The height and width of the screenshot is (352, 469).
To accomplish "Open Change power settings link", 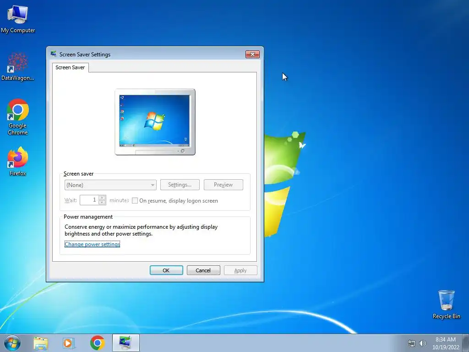I will click(92, 244).
